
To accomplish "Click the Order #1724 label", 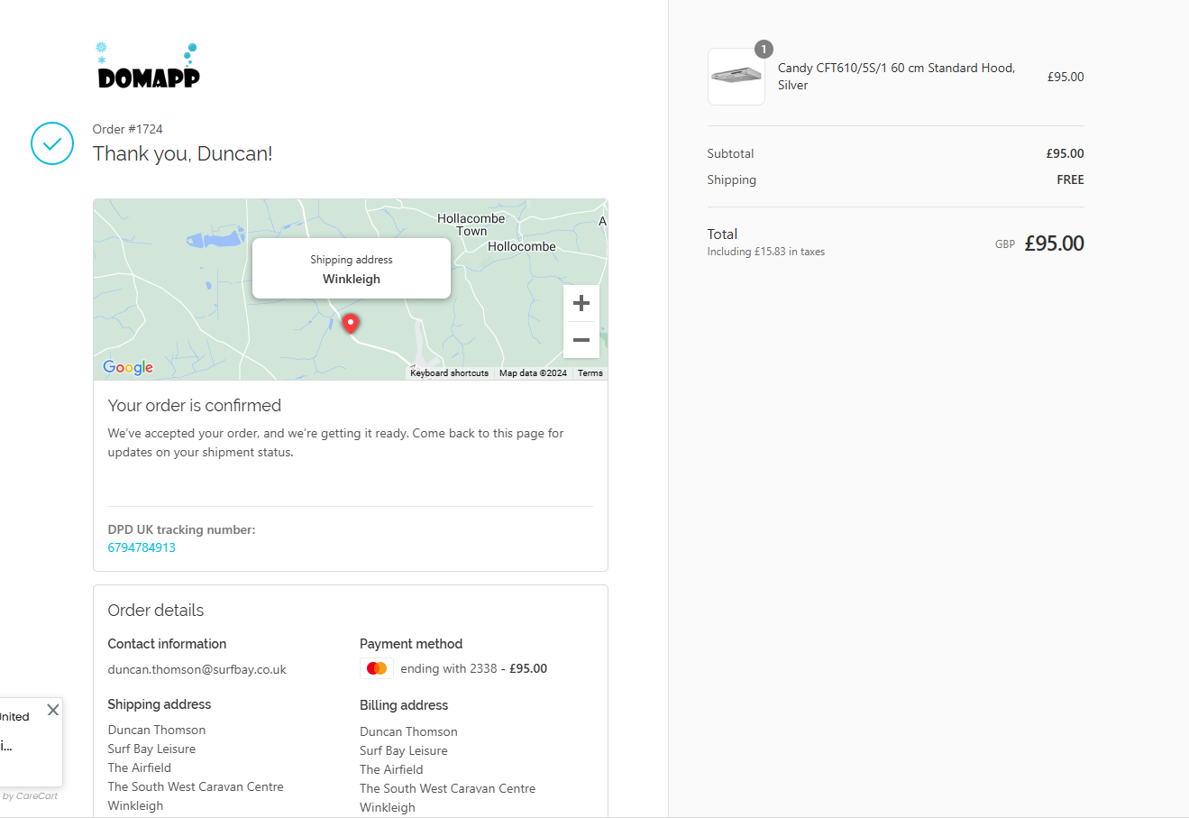I will pyautogui.click(x=127, y=129).
